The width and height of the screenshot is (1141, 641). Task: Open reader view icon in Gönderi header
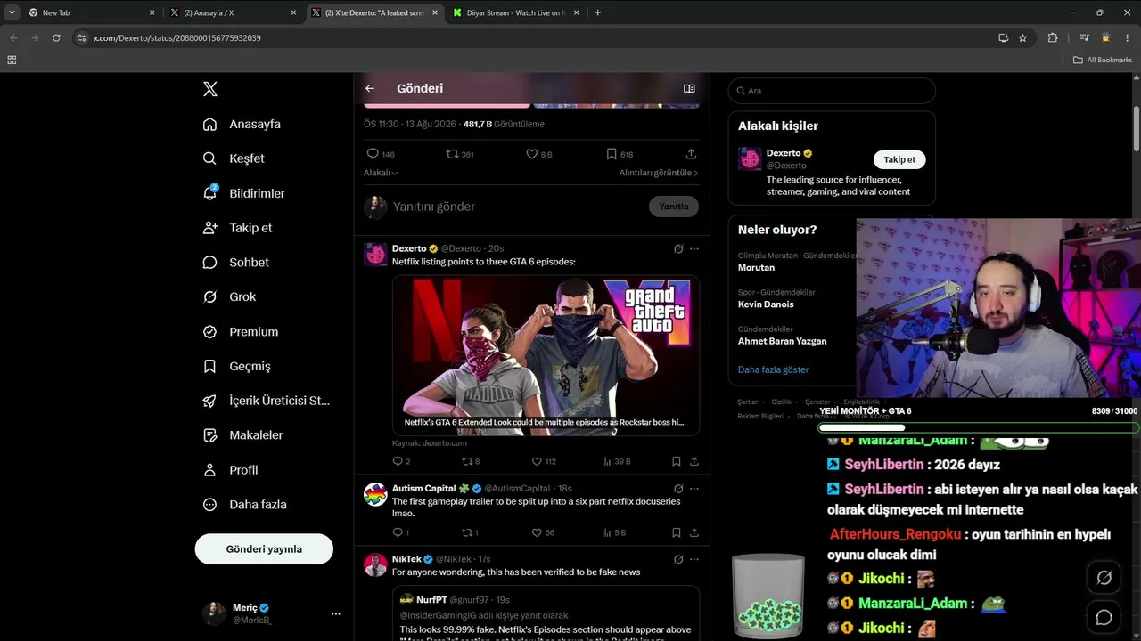click(x=689, y=88)
